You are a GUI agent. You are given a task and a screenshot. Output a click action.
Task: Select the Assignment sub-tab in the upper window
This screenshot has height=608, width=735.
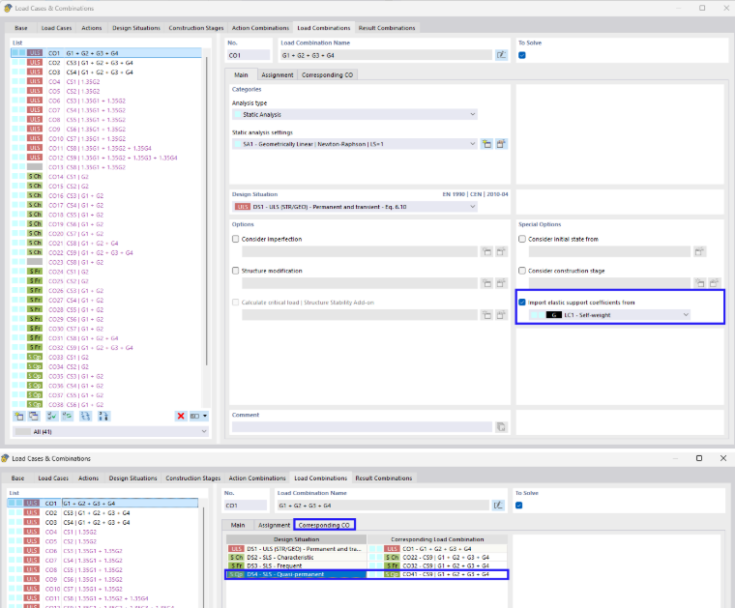(x=277, y=75)
